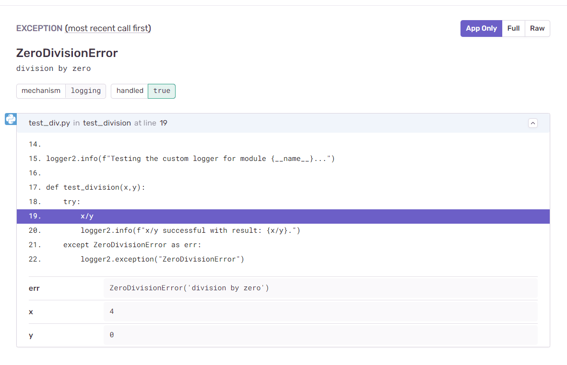Click the logging mechanism badge

(85, 91)
